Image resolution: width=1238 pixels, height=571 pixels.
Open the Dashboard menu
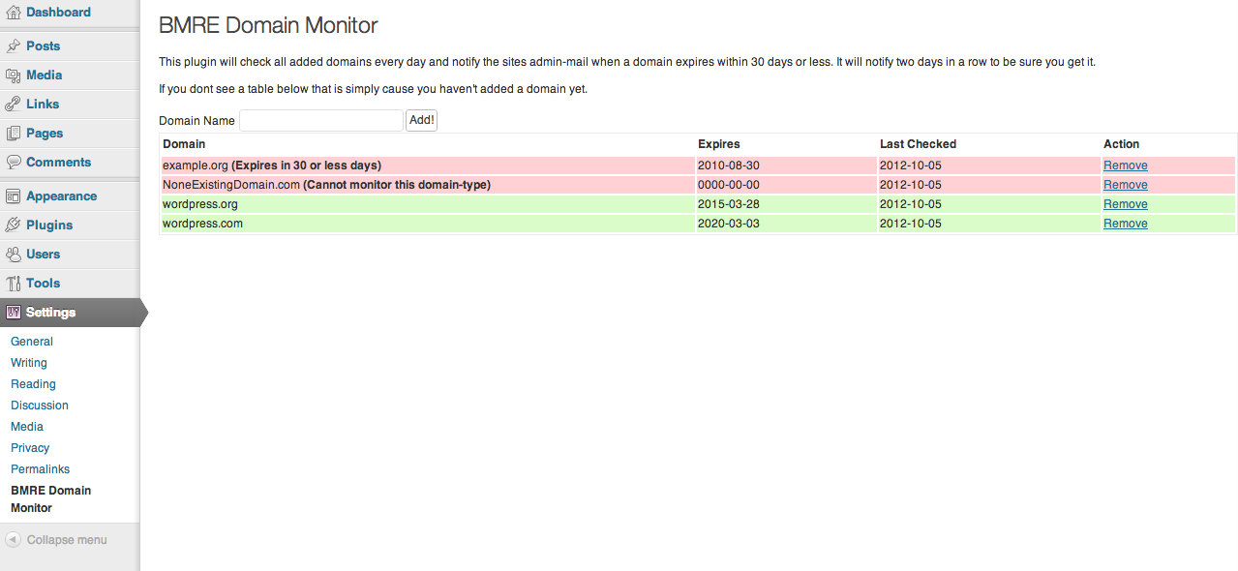[58, 13]
